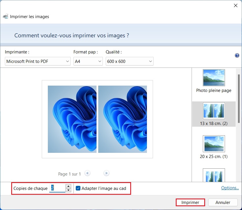Close the print dialog window

coord(235,5)
